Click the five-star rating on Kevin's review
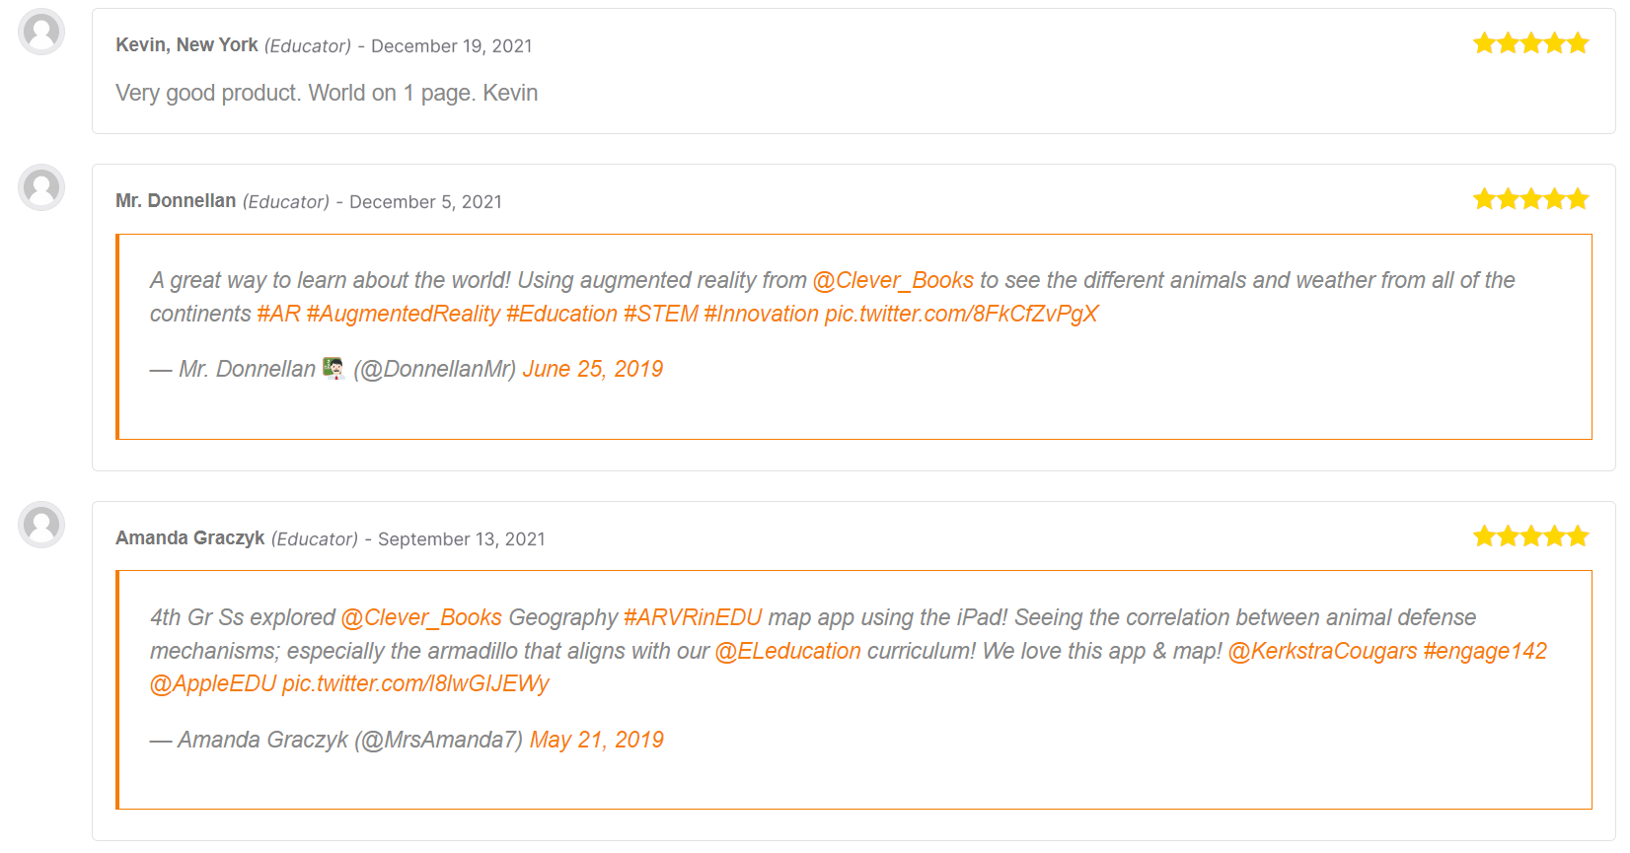1630x853 pixels. (x=1530, y=43)
